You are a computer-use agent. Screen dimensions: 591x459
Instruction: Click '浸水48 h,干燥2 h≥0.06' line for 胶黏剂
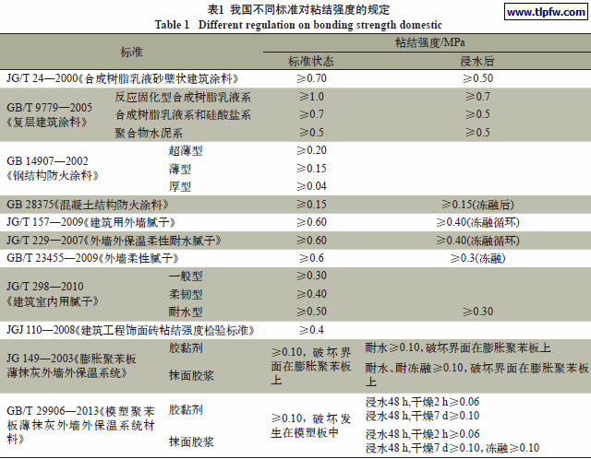point(422,402)
